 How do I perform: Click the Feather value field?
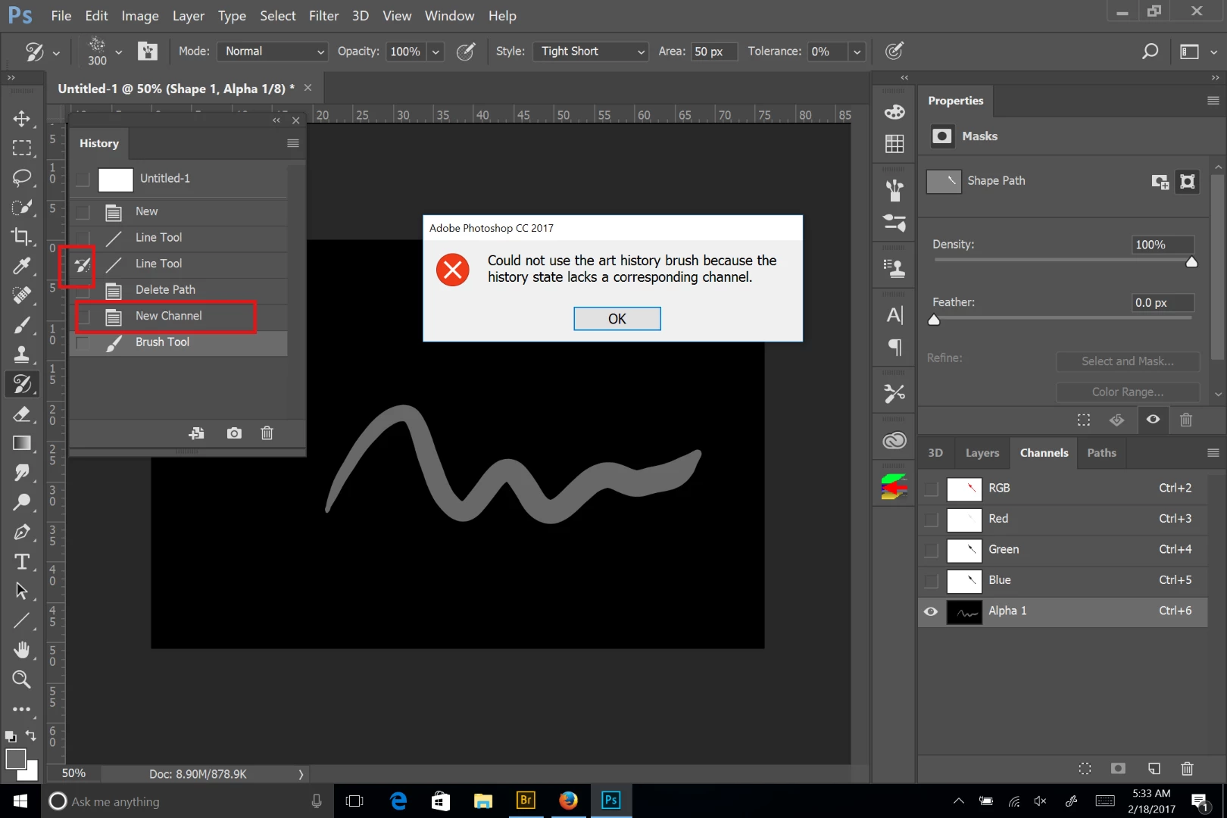click(x=1163, y=303)
